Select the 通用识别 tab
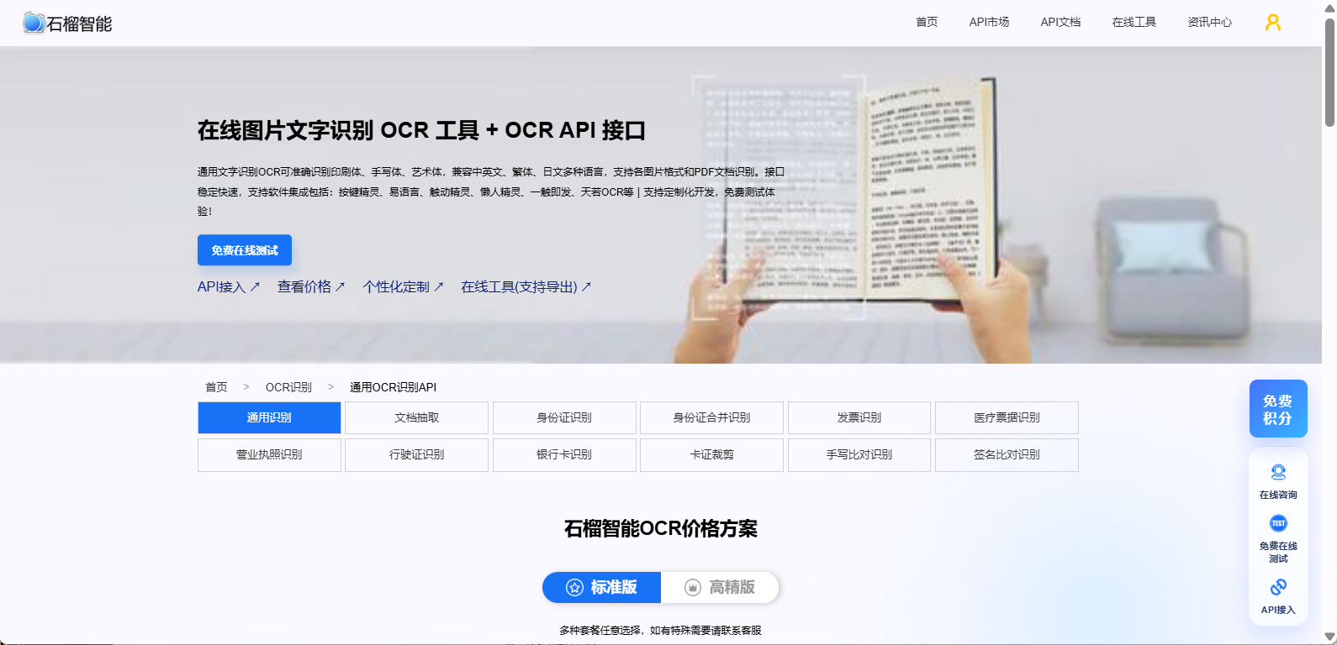 tap(269, 417)
